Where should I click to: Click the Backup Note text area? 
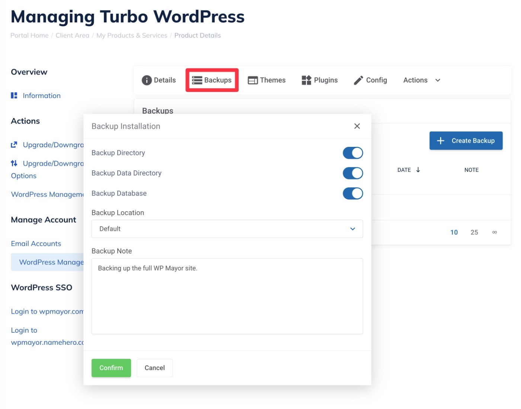pos(227,296)
